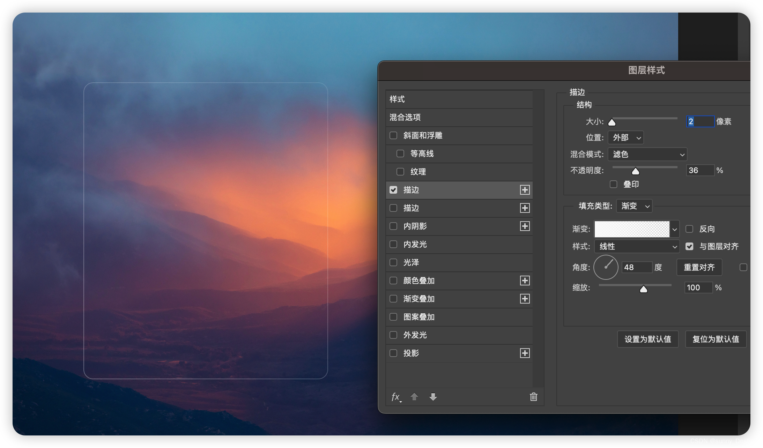The height and width of the screenshot is (448, 763).
Task: Click the plus icon next to 渐变叠加
Action: click(x=525, y=299)
